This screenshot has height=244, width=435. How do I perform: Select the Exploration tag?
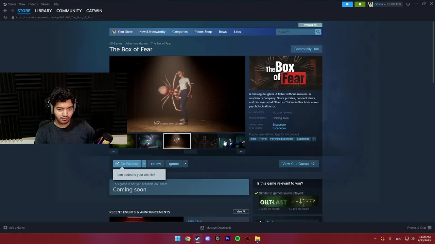tap(303, 139)
